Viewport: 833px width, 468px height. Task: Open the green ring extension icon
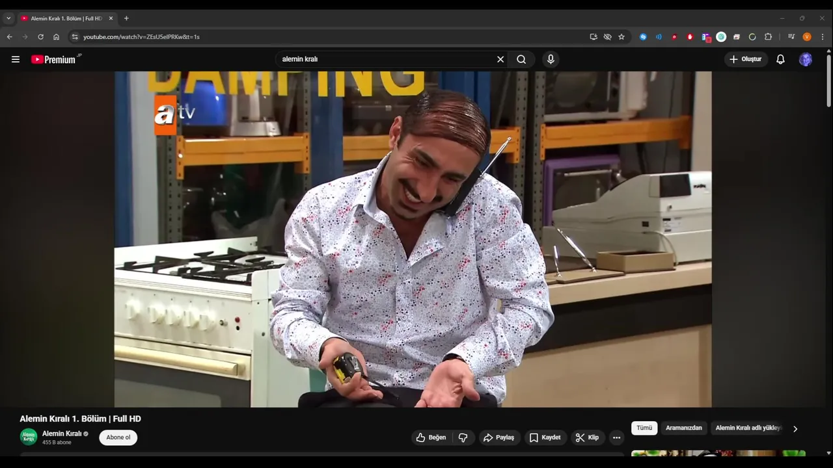tap(752, 37)
